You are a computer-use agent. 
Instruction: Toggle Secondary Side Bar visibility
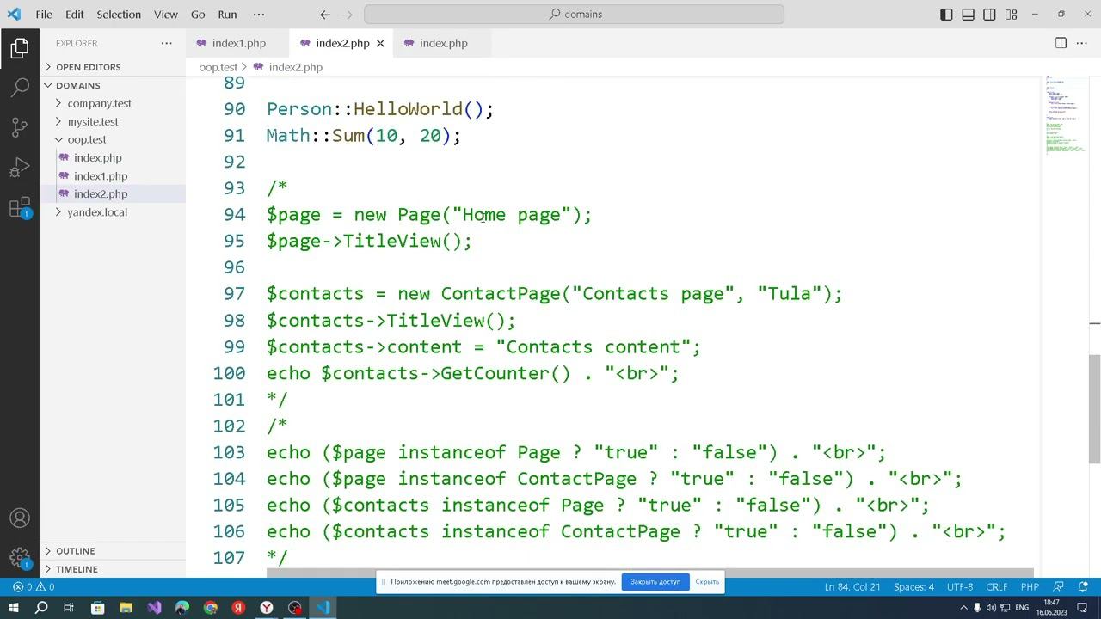(x=990, y=15)
